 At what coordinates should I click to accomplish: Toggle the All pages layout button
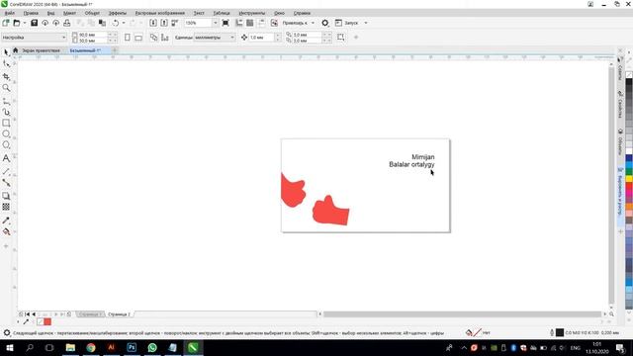point(153,38)
